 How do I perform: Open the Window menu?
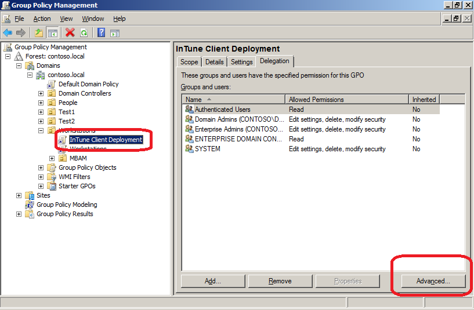click(x=93, y=19)
